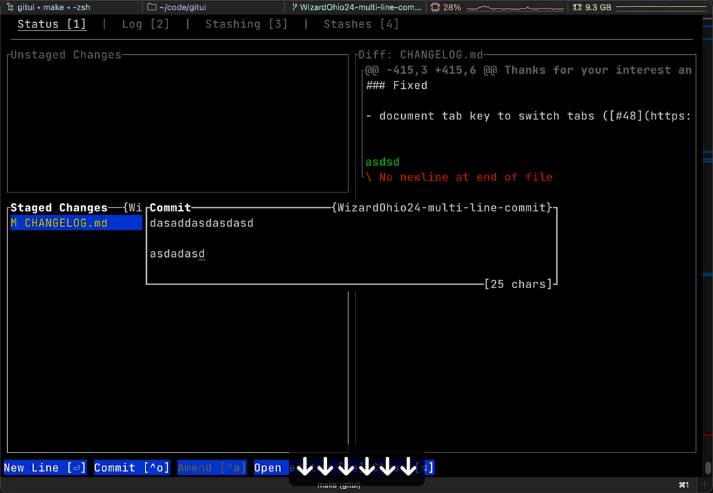Click the Unstaged Changes panel title
713x493 pixels.
66,55
